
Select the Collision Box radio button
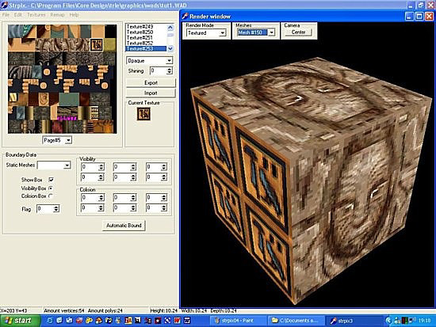pos(51,196)
